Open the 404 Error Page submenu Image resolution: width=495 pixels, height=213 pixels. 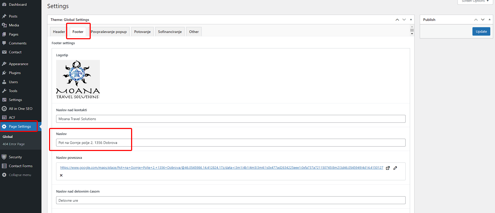[14, 144]
